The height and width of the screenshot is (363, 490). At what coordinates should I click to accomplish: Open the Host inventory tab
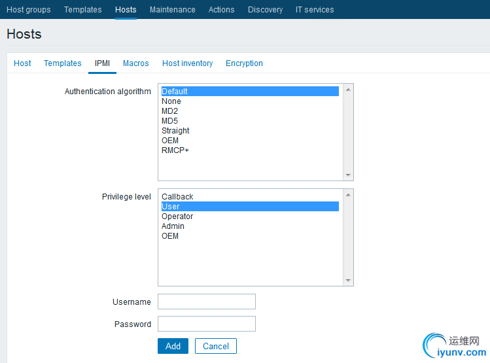pos(187,63)
